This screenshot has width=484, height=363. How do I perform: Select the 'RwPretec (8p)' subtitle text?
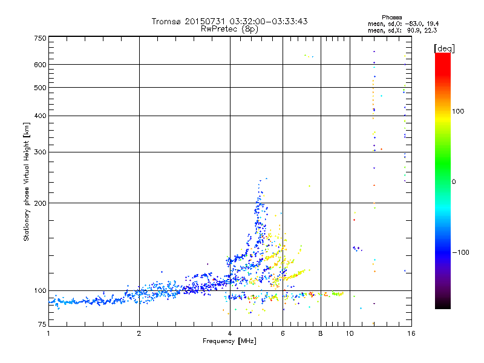(x=229, y=29)
